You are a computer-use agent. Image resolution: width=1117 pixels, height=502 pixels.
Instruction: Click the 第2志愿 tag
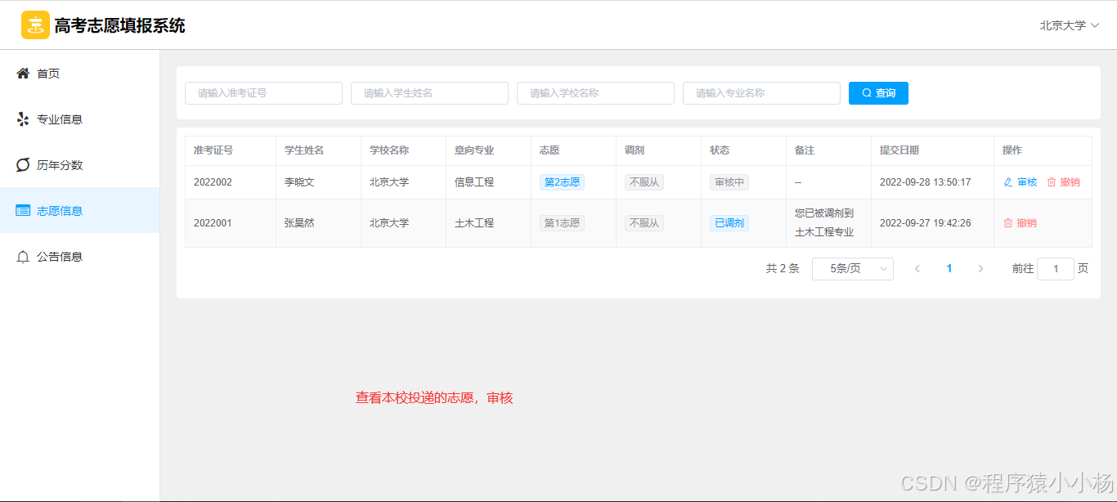pyautogui.click(x=562, y=182)
